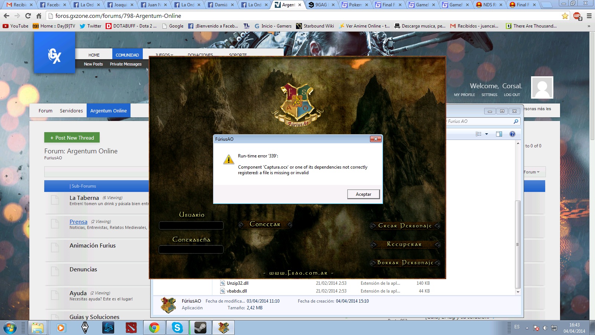Click the volume speaker tray icon
This screenshot has width=595, height=335.
pyautogui.click(x=545, y=328)
